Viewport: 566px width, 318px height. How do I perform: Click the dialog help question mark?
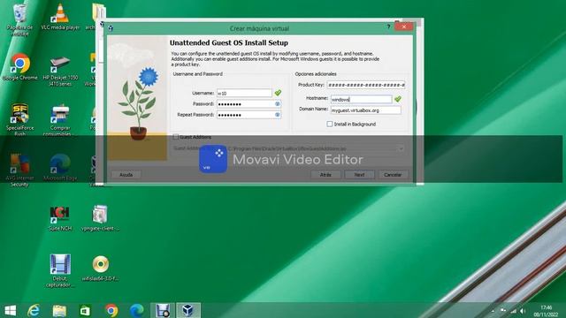click(388, 26)
